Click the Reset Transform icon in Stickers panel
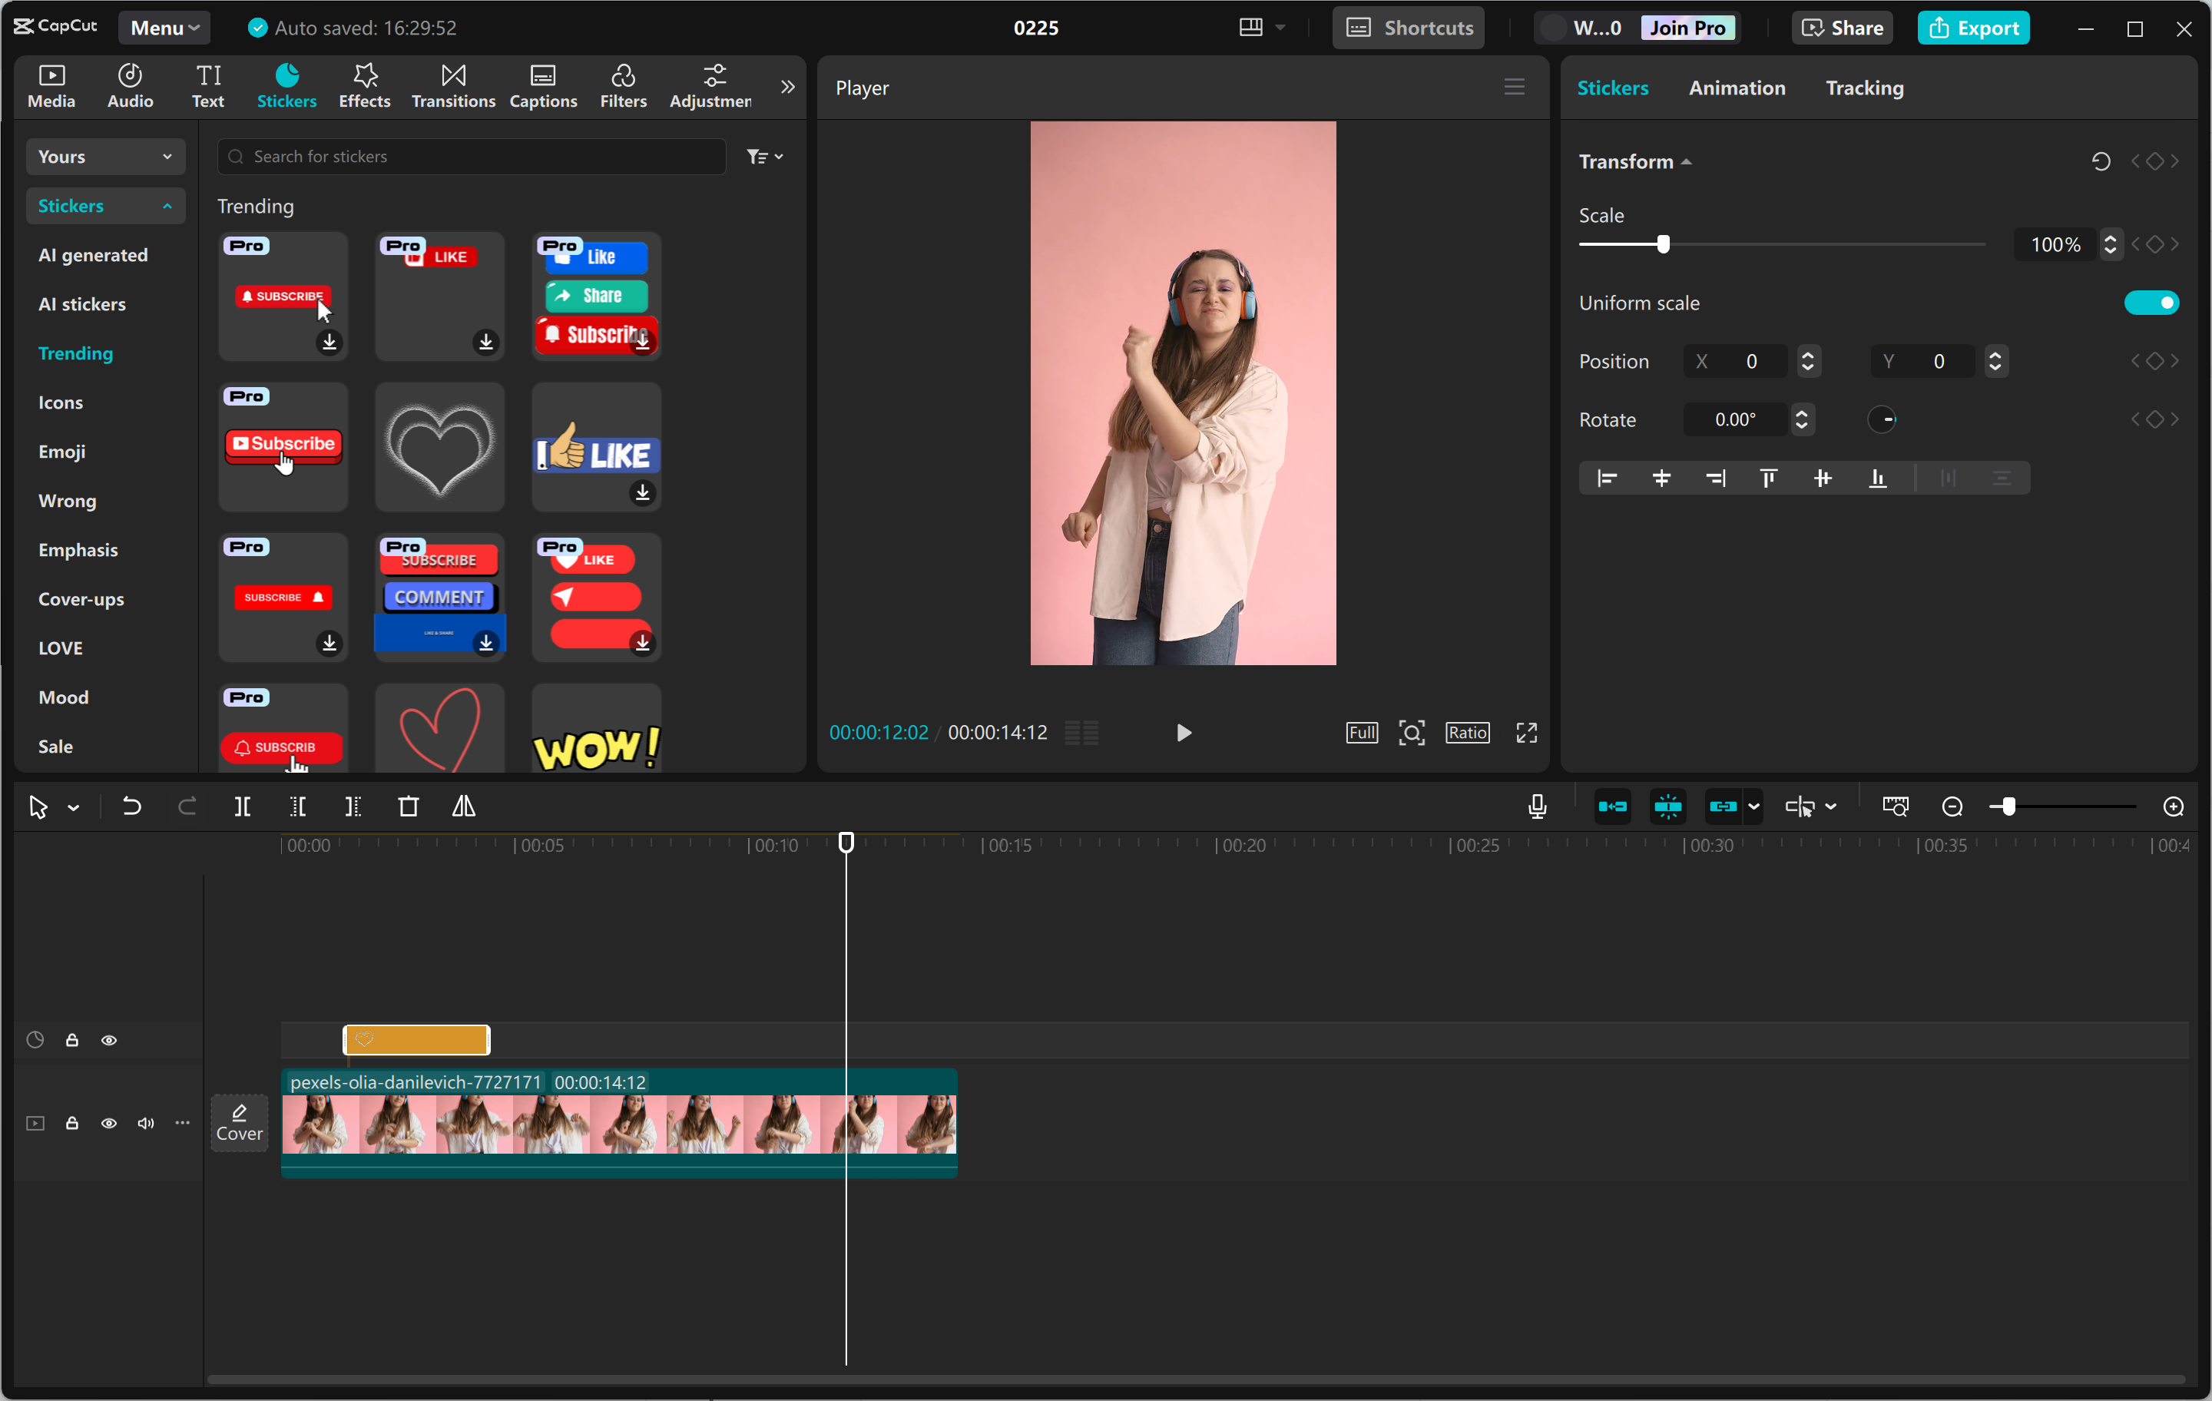This screenshot has height=1401, width=2212. (2101, 161)
